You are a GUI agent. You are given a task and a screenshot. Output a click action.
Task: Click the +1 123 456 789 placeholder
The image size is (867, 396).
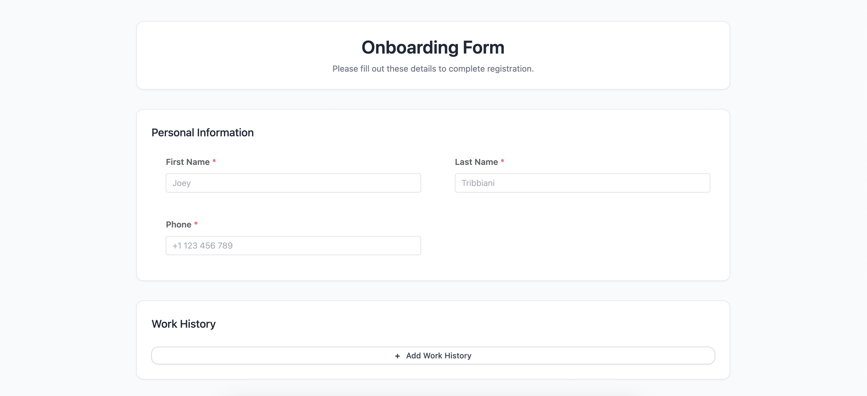202,246
